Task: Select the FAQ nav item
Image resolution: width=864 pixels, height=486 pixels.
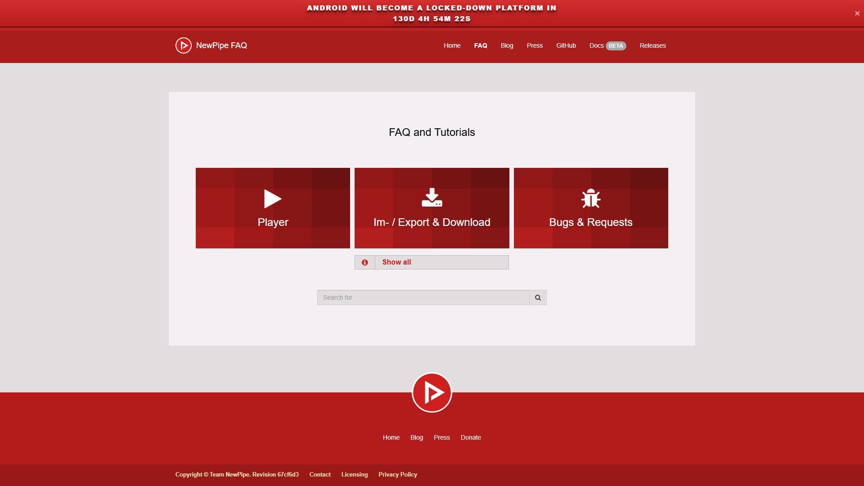Action: pos(480,45)
